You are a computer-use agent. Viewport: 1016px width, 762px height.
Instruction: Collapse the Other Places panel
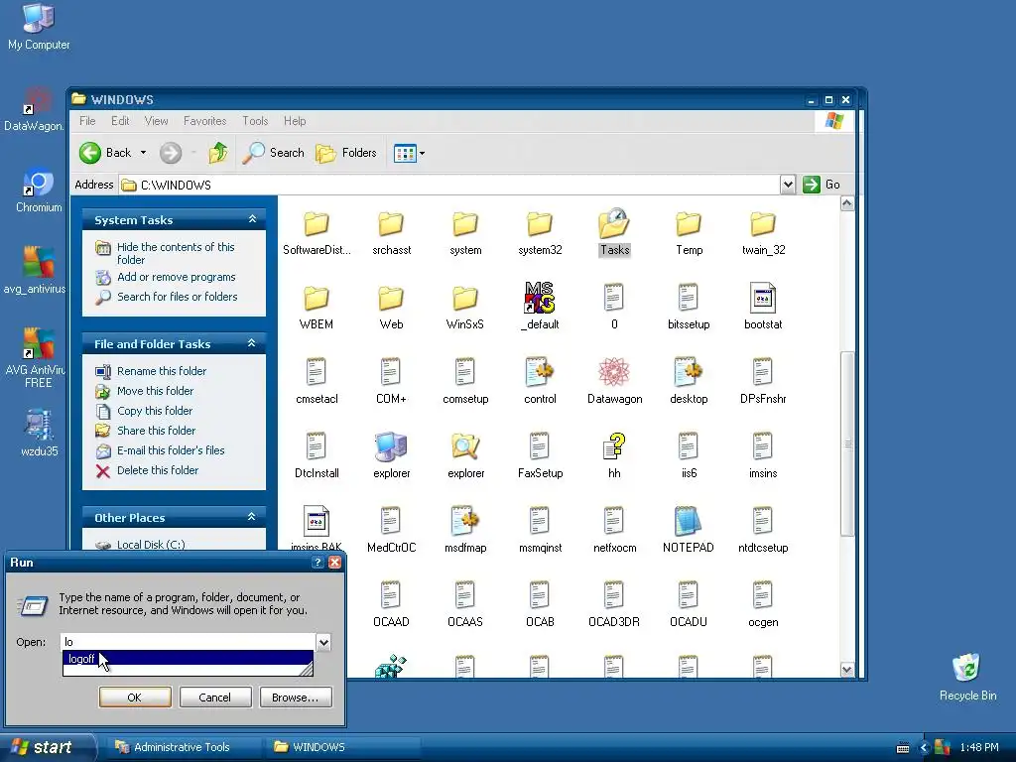[252, 517]
